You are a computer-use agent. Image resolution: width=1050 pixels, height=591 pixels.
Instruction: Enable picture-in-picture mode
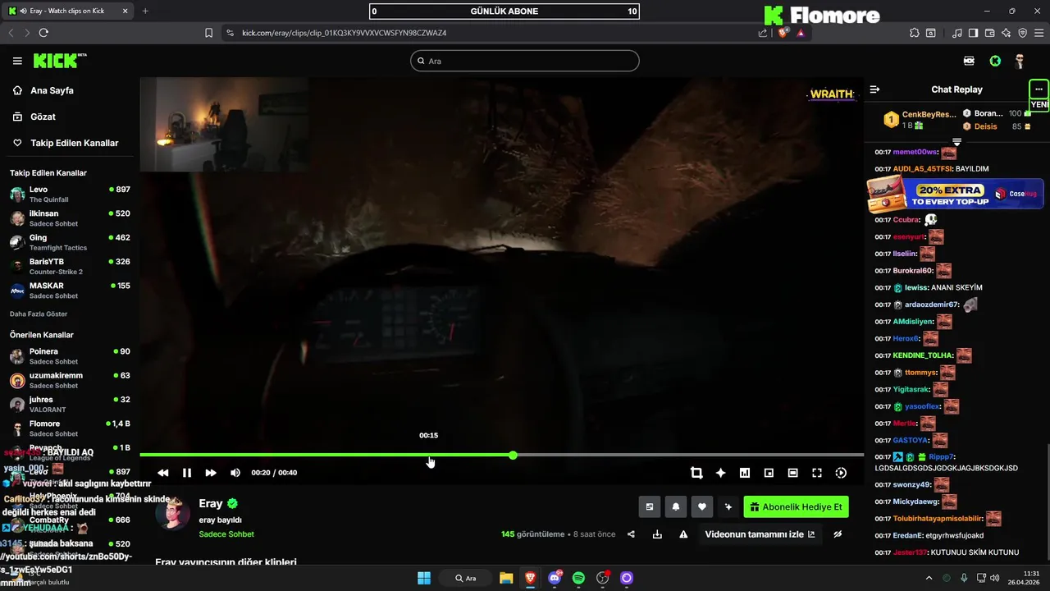pyautogui.click(x=769, y=473)
